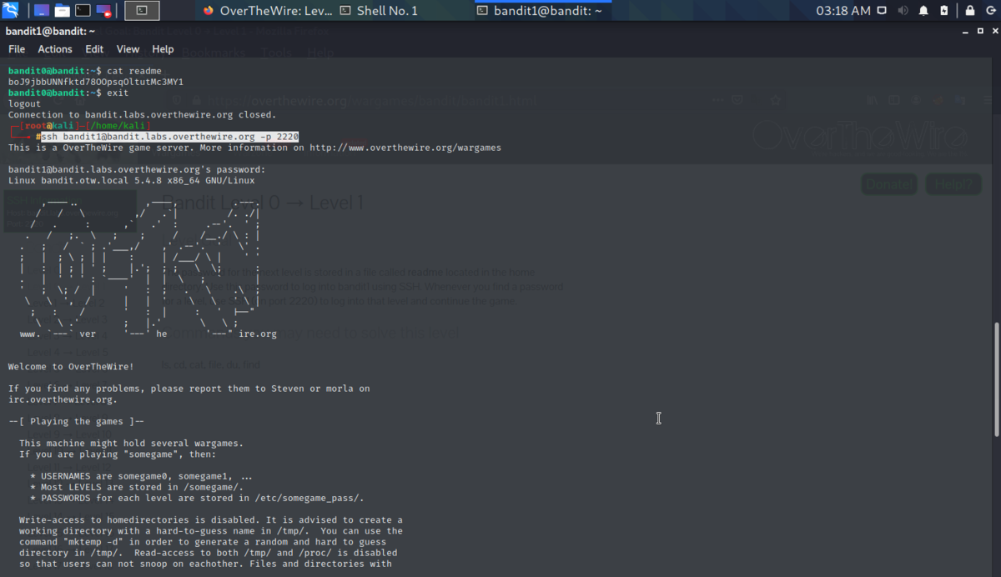Click the 'cat readme' command text
Viewport: 1001px width, 577px height.
[134, 71]
